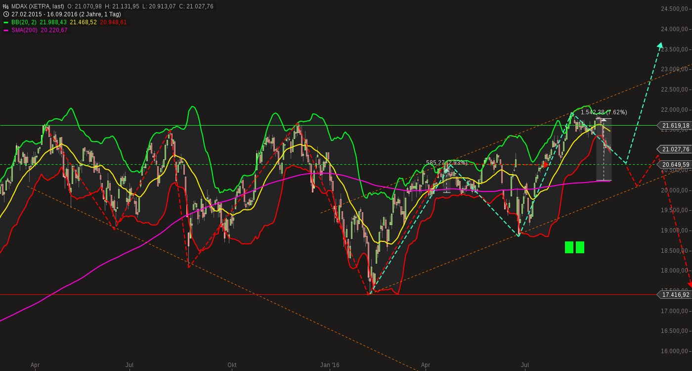
Task: Click the middle band value 21.468,52
Action: point(84,22)
